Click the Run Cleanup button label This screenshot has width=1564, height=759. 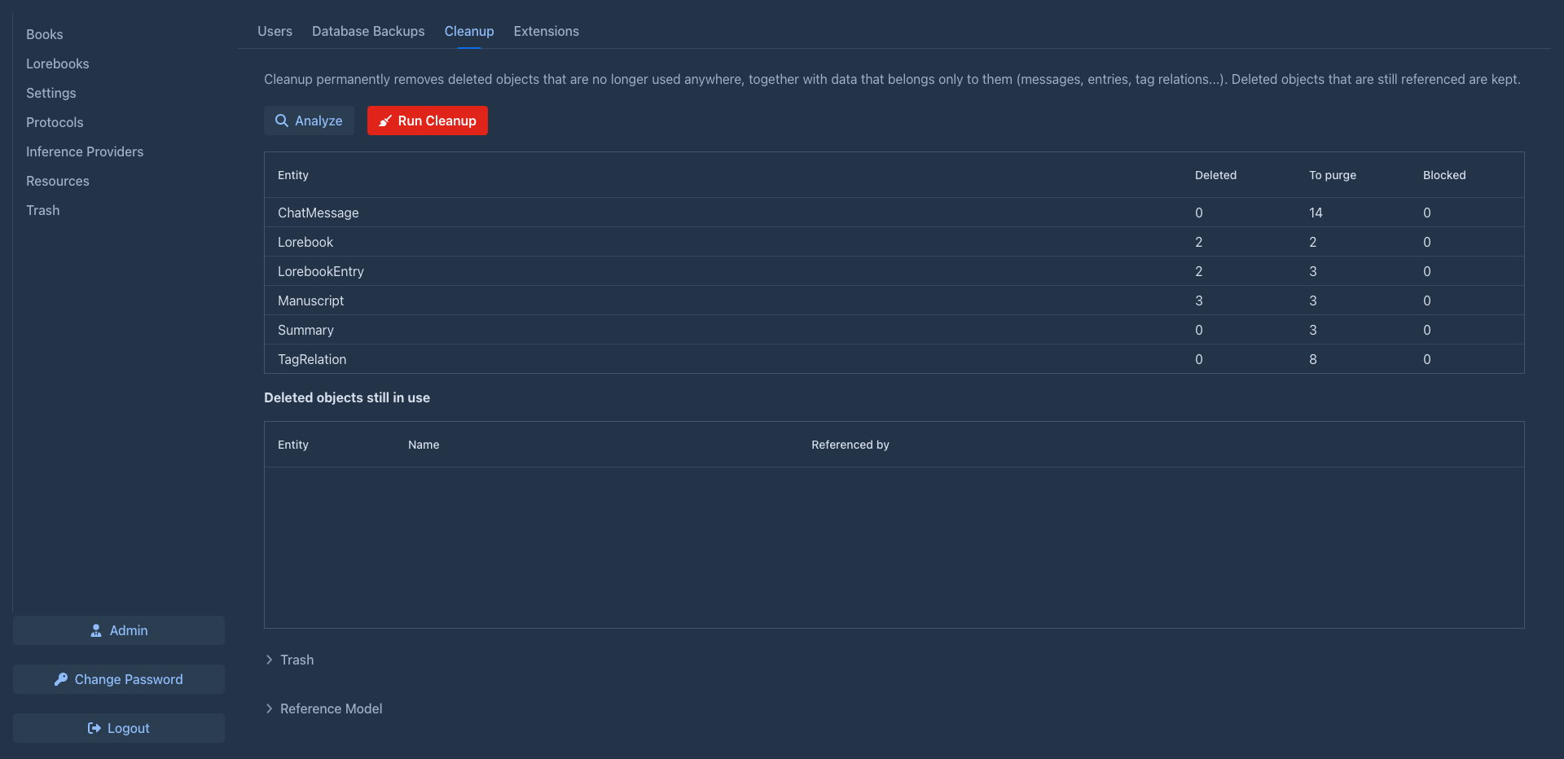[x=437, y=121]
